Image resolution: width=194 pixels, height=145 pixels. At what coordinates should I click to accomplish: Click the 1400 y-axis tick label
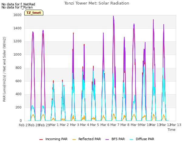(18, 28)
